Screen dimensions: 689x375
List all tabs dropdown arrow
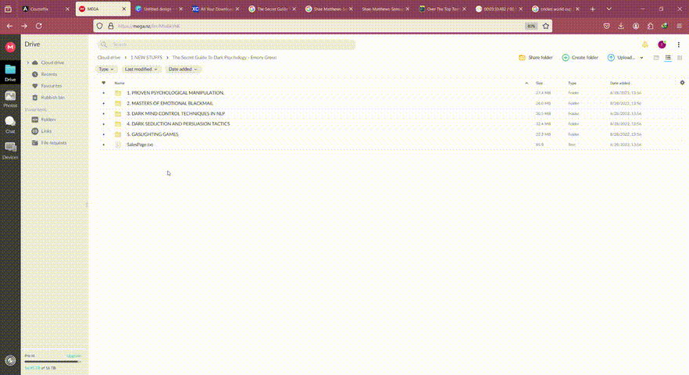click(609, 9)
